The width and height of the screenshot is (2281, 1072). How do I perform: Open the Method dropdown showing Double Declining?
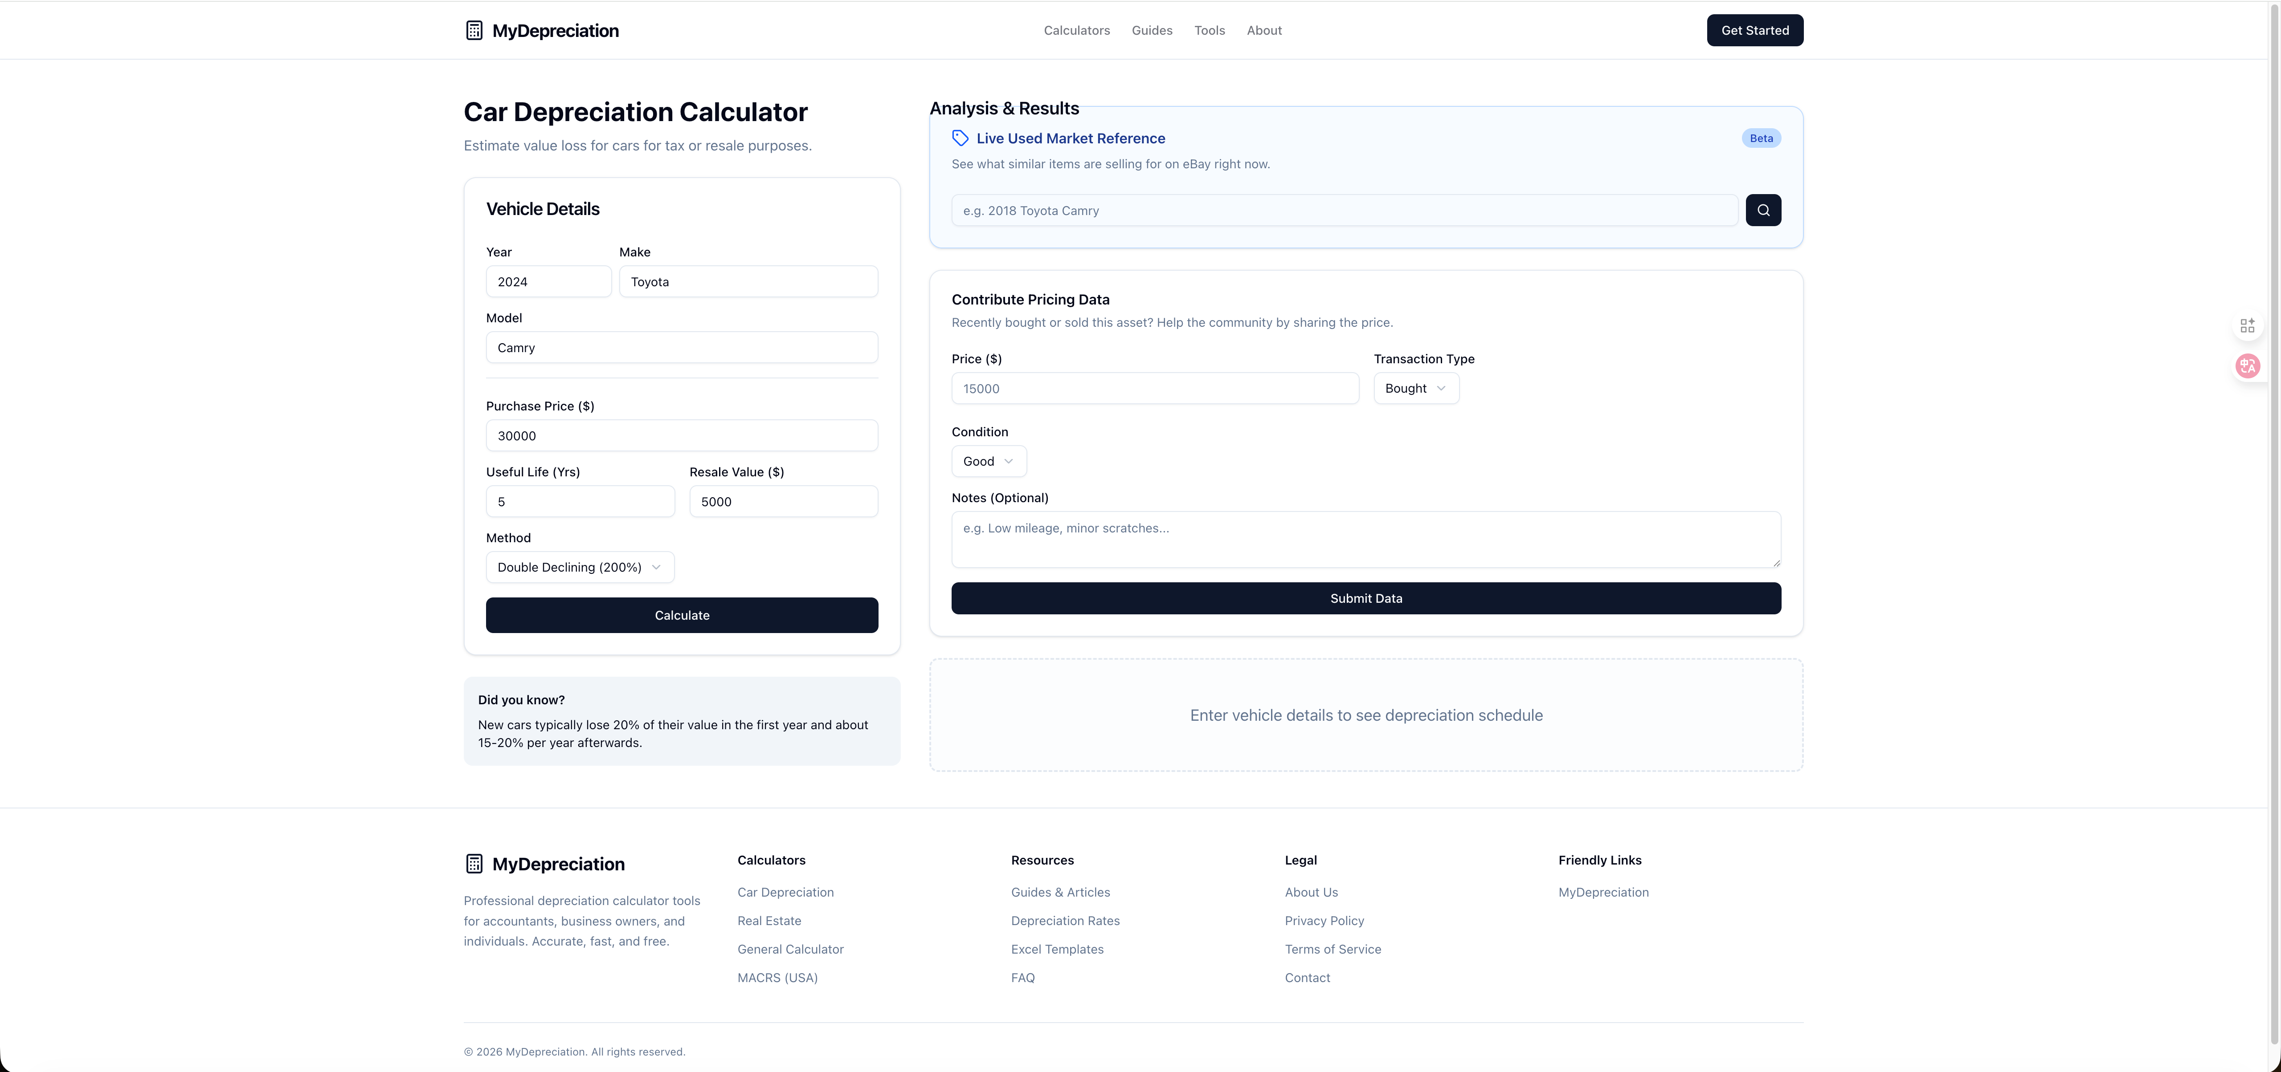pyautogui.click(x=579, y=567)
